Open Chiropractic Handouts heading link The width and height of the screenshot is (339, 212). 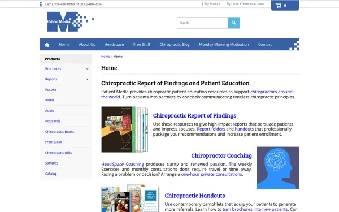click(x=195, y=196)
